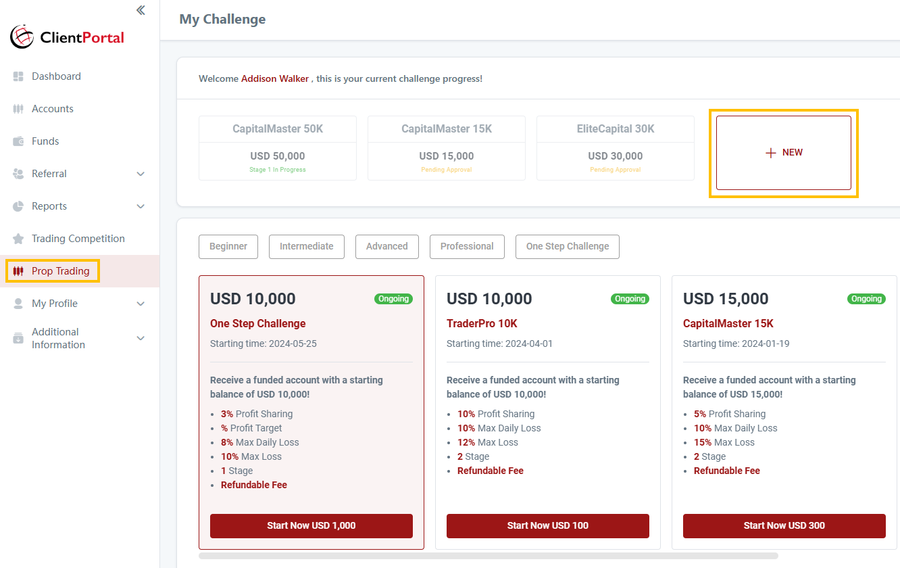Select the One Step Challenge tab
Image resolution: width=900 pixels, height=568 pixels.
[x=567, y=246]
